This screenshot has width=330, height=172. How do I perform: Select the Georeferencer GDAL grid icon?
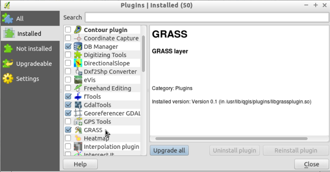click(78, 113)
